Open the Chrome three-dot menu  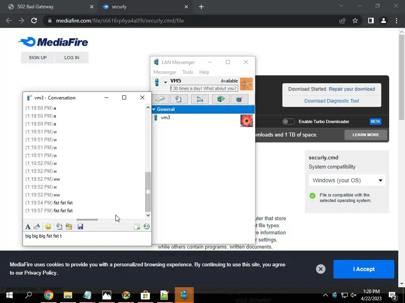coord(396,21)
